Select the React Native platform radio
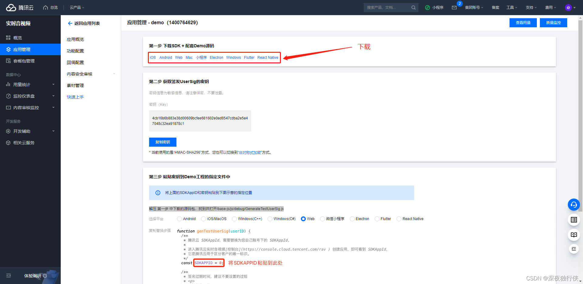The width and height of the screenshot is (583, 284). click(399, 219)
